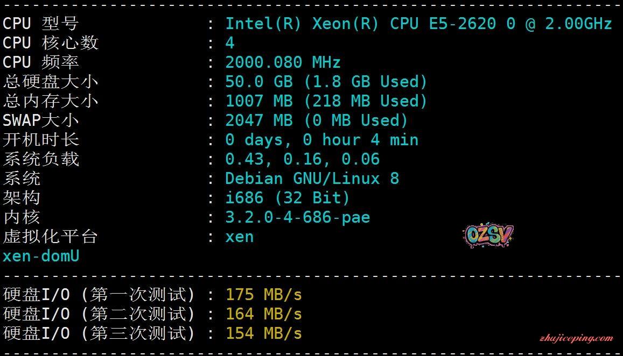The image size is (623, 356).
Task: Click the third disk I/O result 154 MB/s
Action: 263,333
